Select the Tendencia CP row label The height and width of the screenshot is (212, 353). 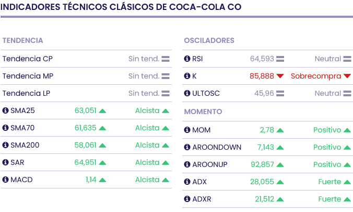pos(27,59)
